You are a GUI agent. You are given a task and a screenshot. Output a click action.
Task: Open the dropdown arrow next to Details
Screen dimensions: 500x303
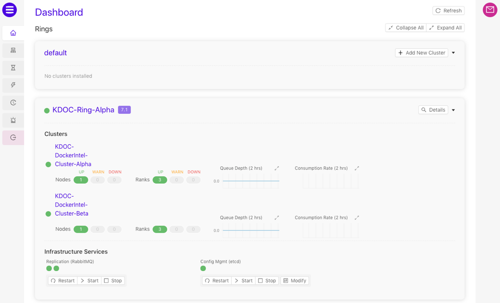[453, 110]
